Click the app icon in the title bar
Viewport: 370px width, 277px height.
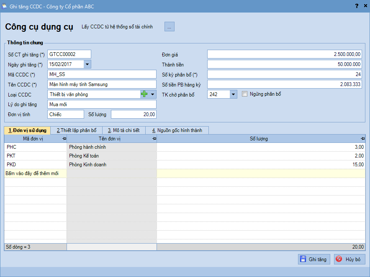coord(5,6)
